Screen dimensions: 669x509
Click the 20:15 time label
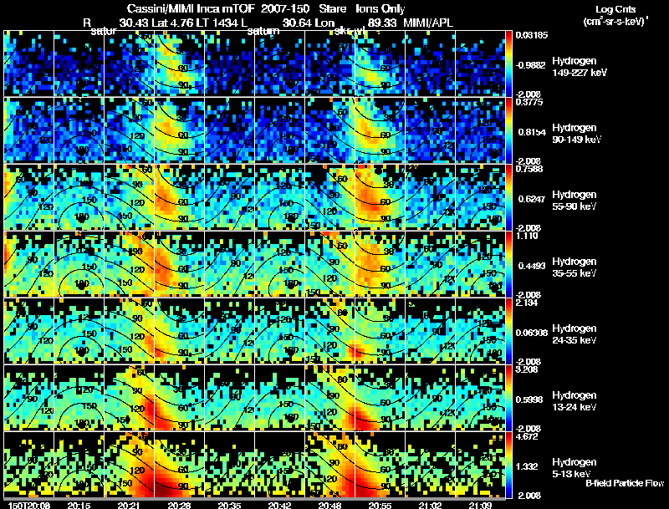tap(79, 505)
